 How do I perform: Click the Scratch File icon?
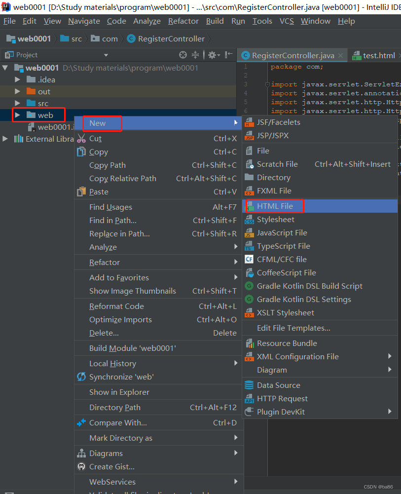click(x=249, y=164)
